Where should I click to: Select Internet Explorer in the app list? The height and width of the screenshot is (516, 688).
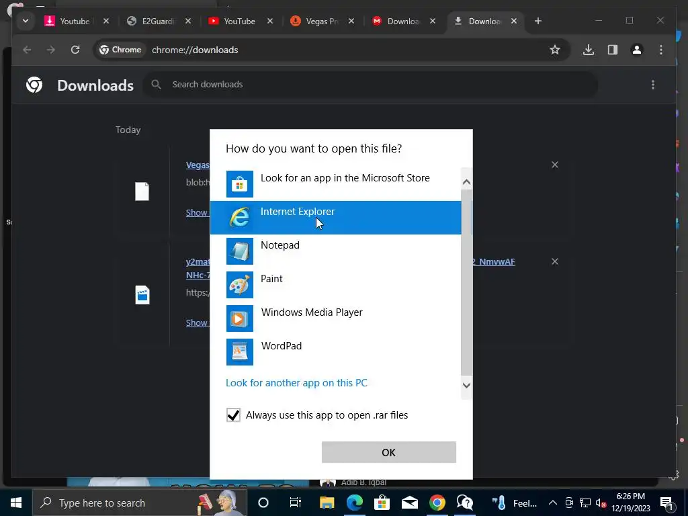click(x=336, y=218)
